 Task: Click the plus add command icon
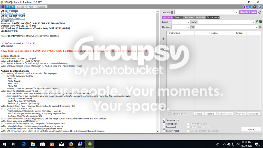pos(163,39)
